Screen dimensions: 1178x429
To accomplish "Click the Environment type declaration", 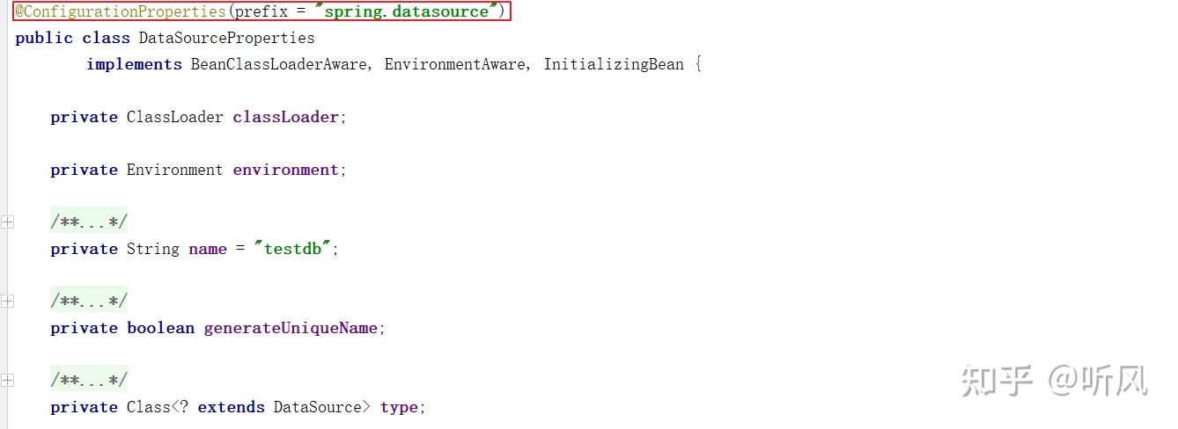I will coord(174,170).
